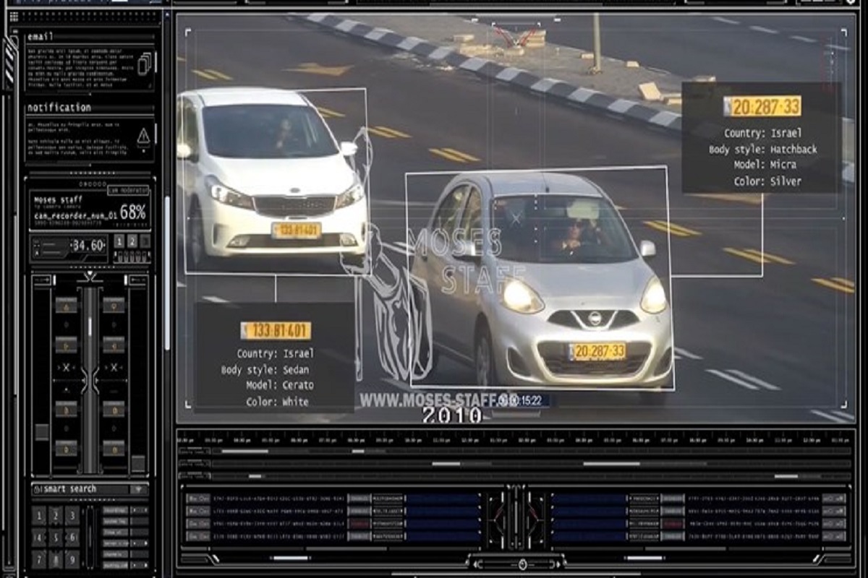Click the right vertical fader handle

138,463
